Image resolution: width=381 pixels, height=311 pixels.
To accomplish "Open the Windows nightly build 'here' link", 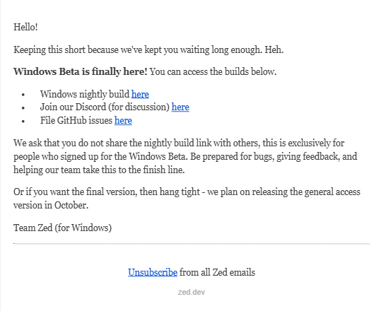I will (x=140, y=94).
